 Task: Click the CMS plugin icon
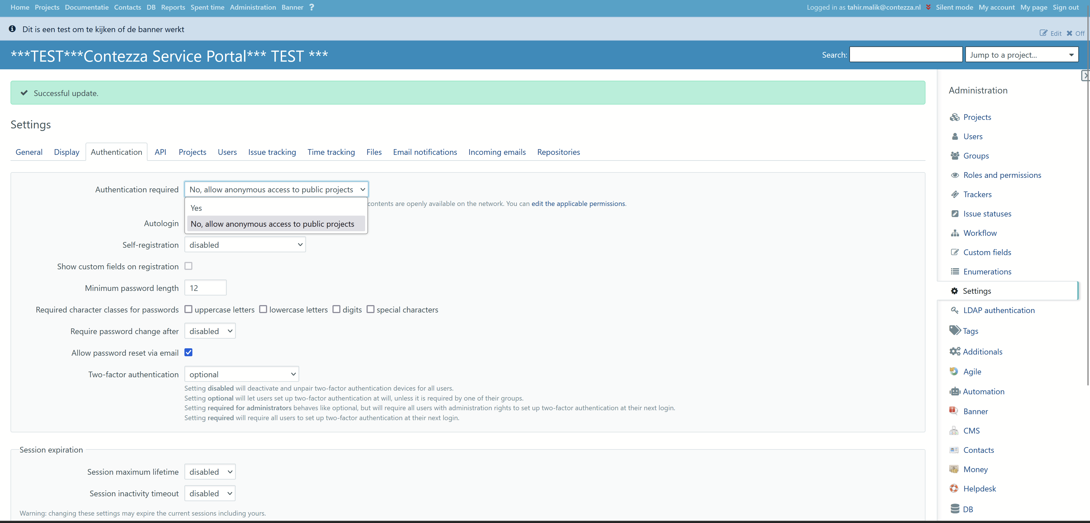coord(954,430)
